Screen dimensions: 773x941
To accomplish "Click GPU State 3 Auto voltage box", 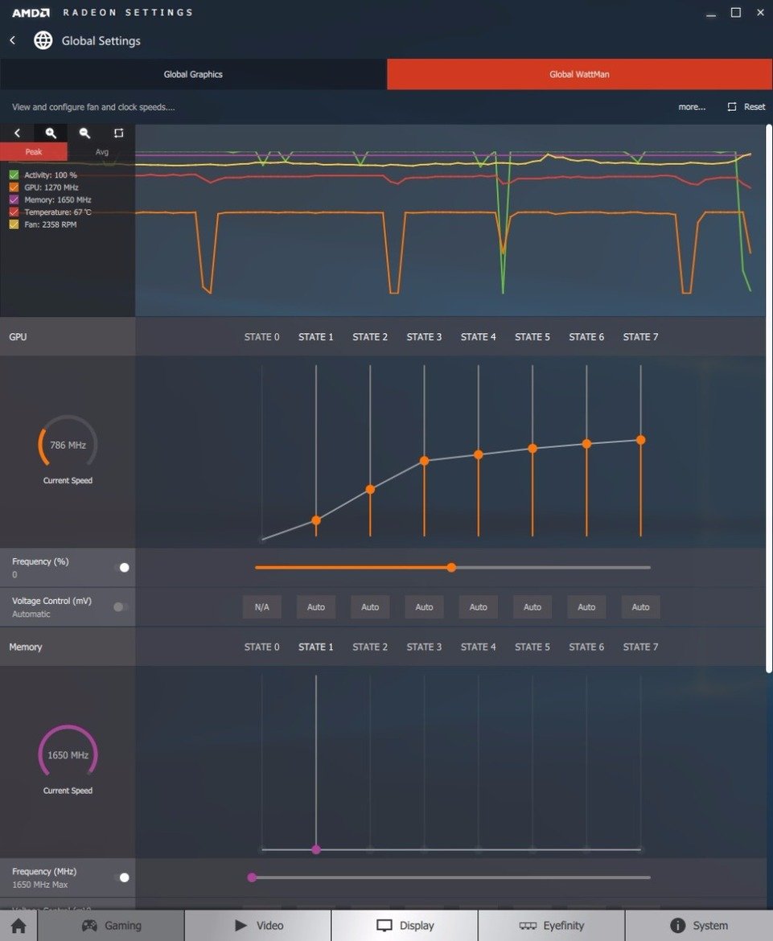I will [424, 606].
